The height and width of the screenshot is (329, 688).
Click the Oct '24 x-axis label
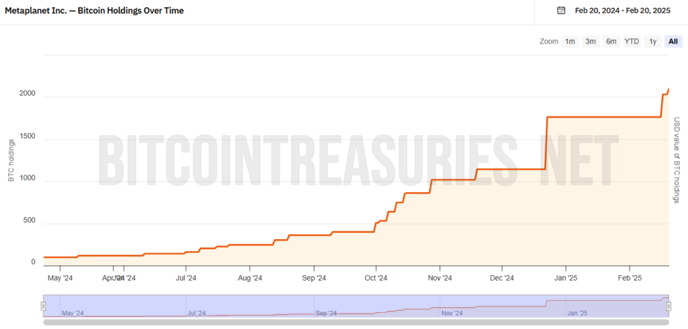(x=376, y=278)
